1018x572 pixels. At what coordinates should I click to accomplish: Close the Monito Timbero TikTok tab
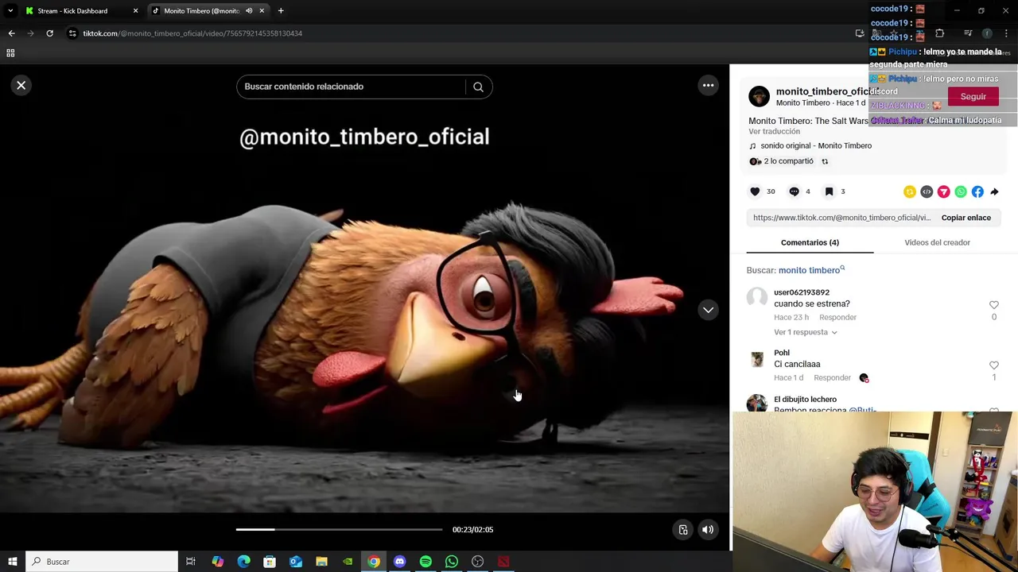click(x=262, y=11)
